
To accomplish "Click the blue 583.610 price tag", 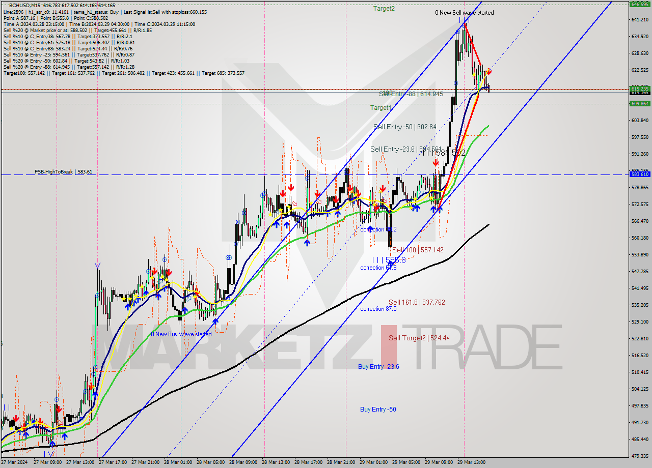I will coord(640,174).
